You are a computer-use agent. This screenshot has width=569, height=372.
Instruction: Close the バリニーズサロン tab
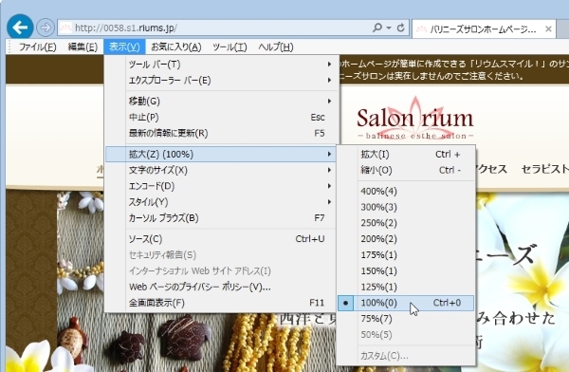[x=548, y=28]
